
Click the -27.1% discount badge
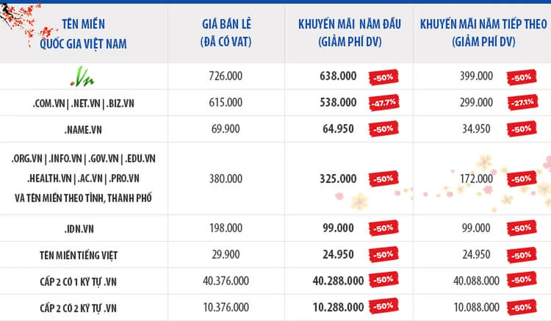pyautogui.click(x=522, y=103)
